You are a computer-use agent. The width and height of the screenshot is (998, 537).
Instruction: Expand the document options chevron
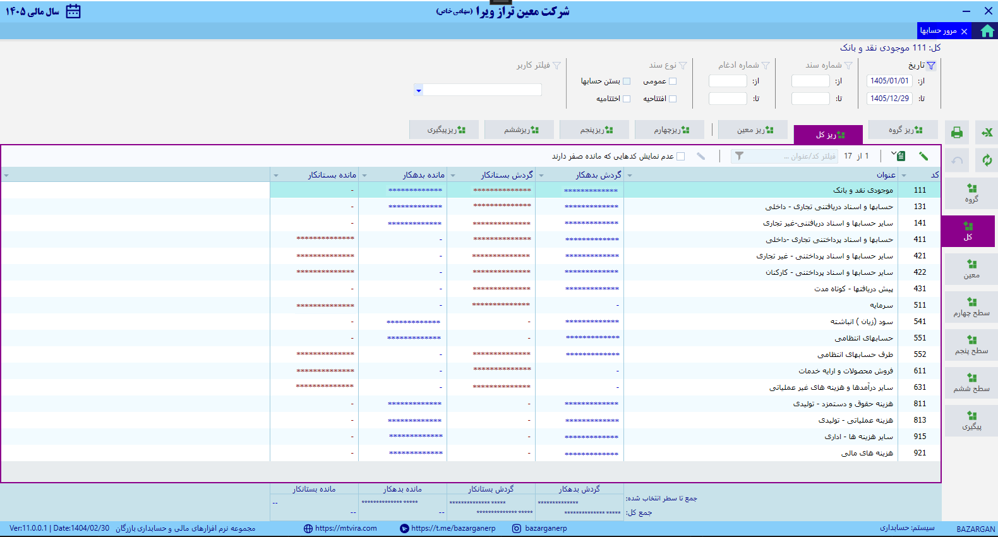click(x=893, y=154)
